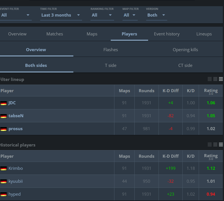Click kyuubii's rounds value 950
The height and width of the screenshot is (201, 224).
click(x=146, y=181)
